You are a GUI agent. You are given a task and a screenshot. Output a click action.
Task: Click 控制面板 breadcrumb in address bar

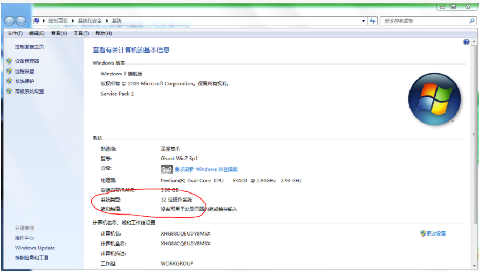tap(58, 21)
